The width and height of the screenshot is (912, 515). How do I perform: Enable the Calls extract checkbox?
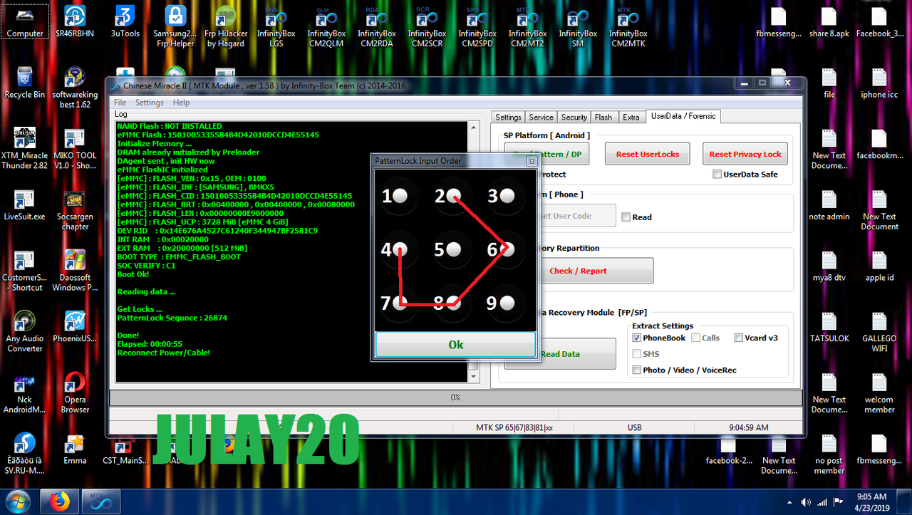coord(695,338)
